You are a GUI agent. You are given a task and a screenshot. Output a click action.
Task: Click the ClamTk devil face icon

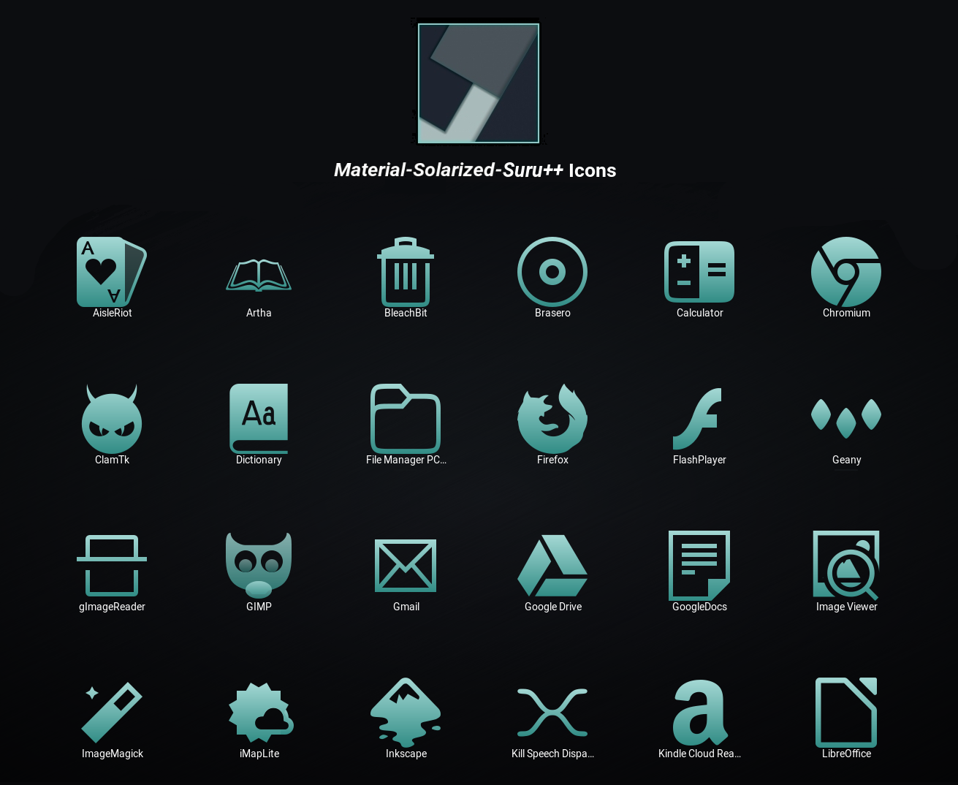click(x=112, y=419)
